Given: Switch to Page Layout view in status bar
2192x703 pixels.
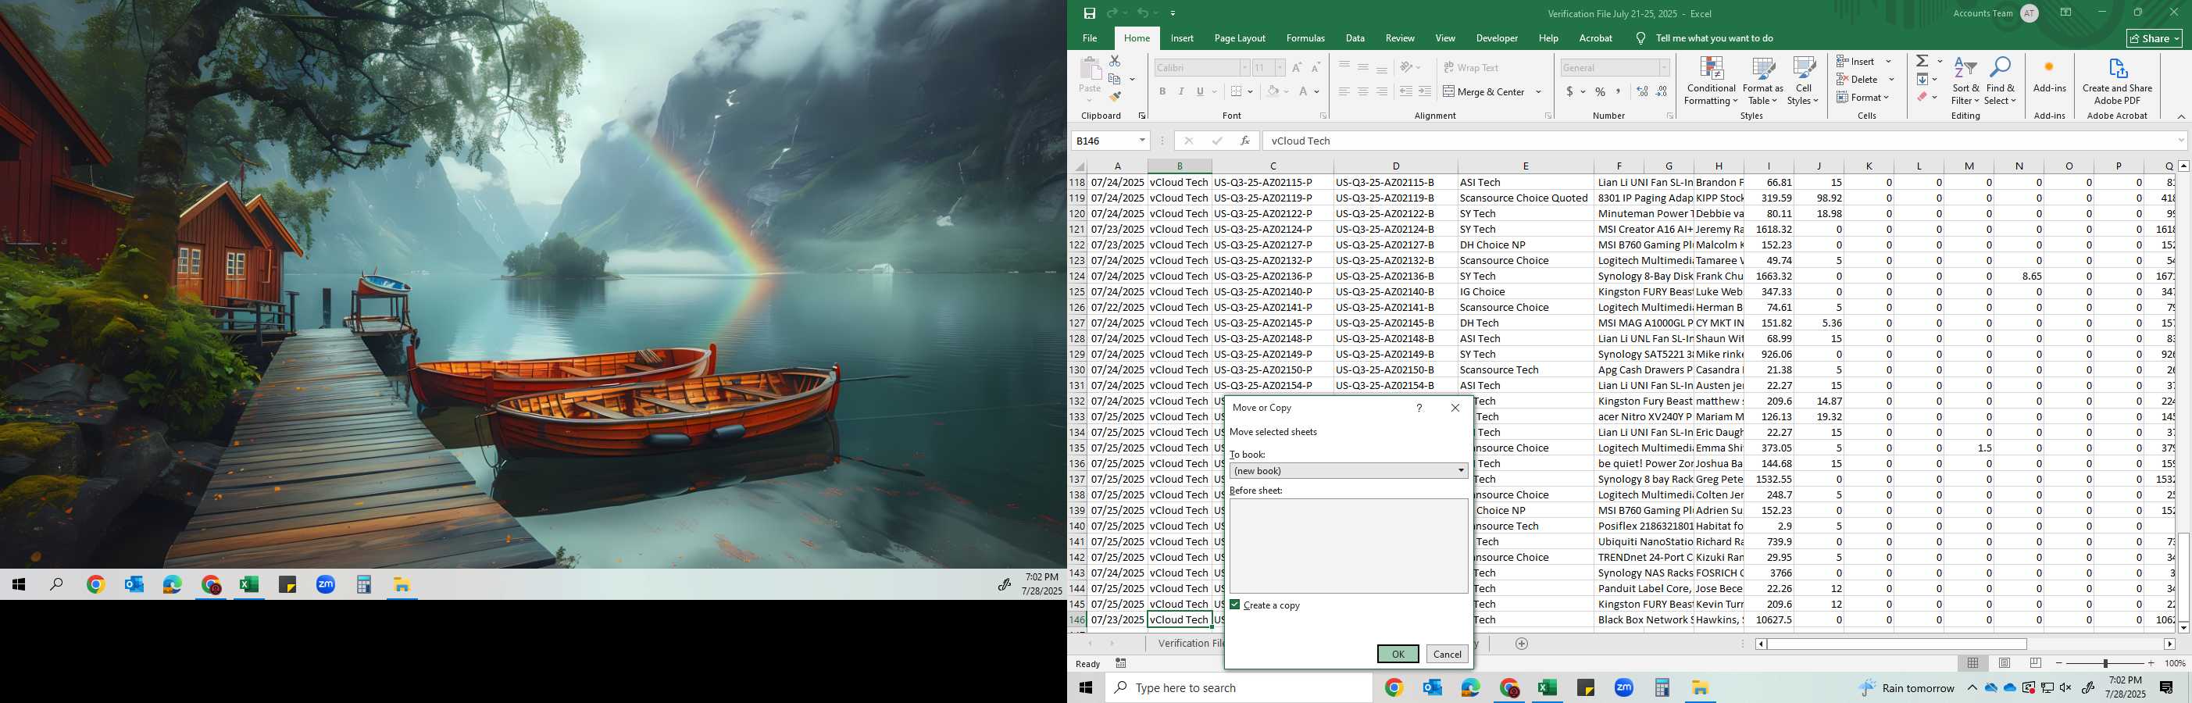Looking at the screenshot, I should (2004, 663).
